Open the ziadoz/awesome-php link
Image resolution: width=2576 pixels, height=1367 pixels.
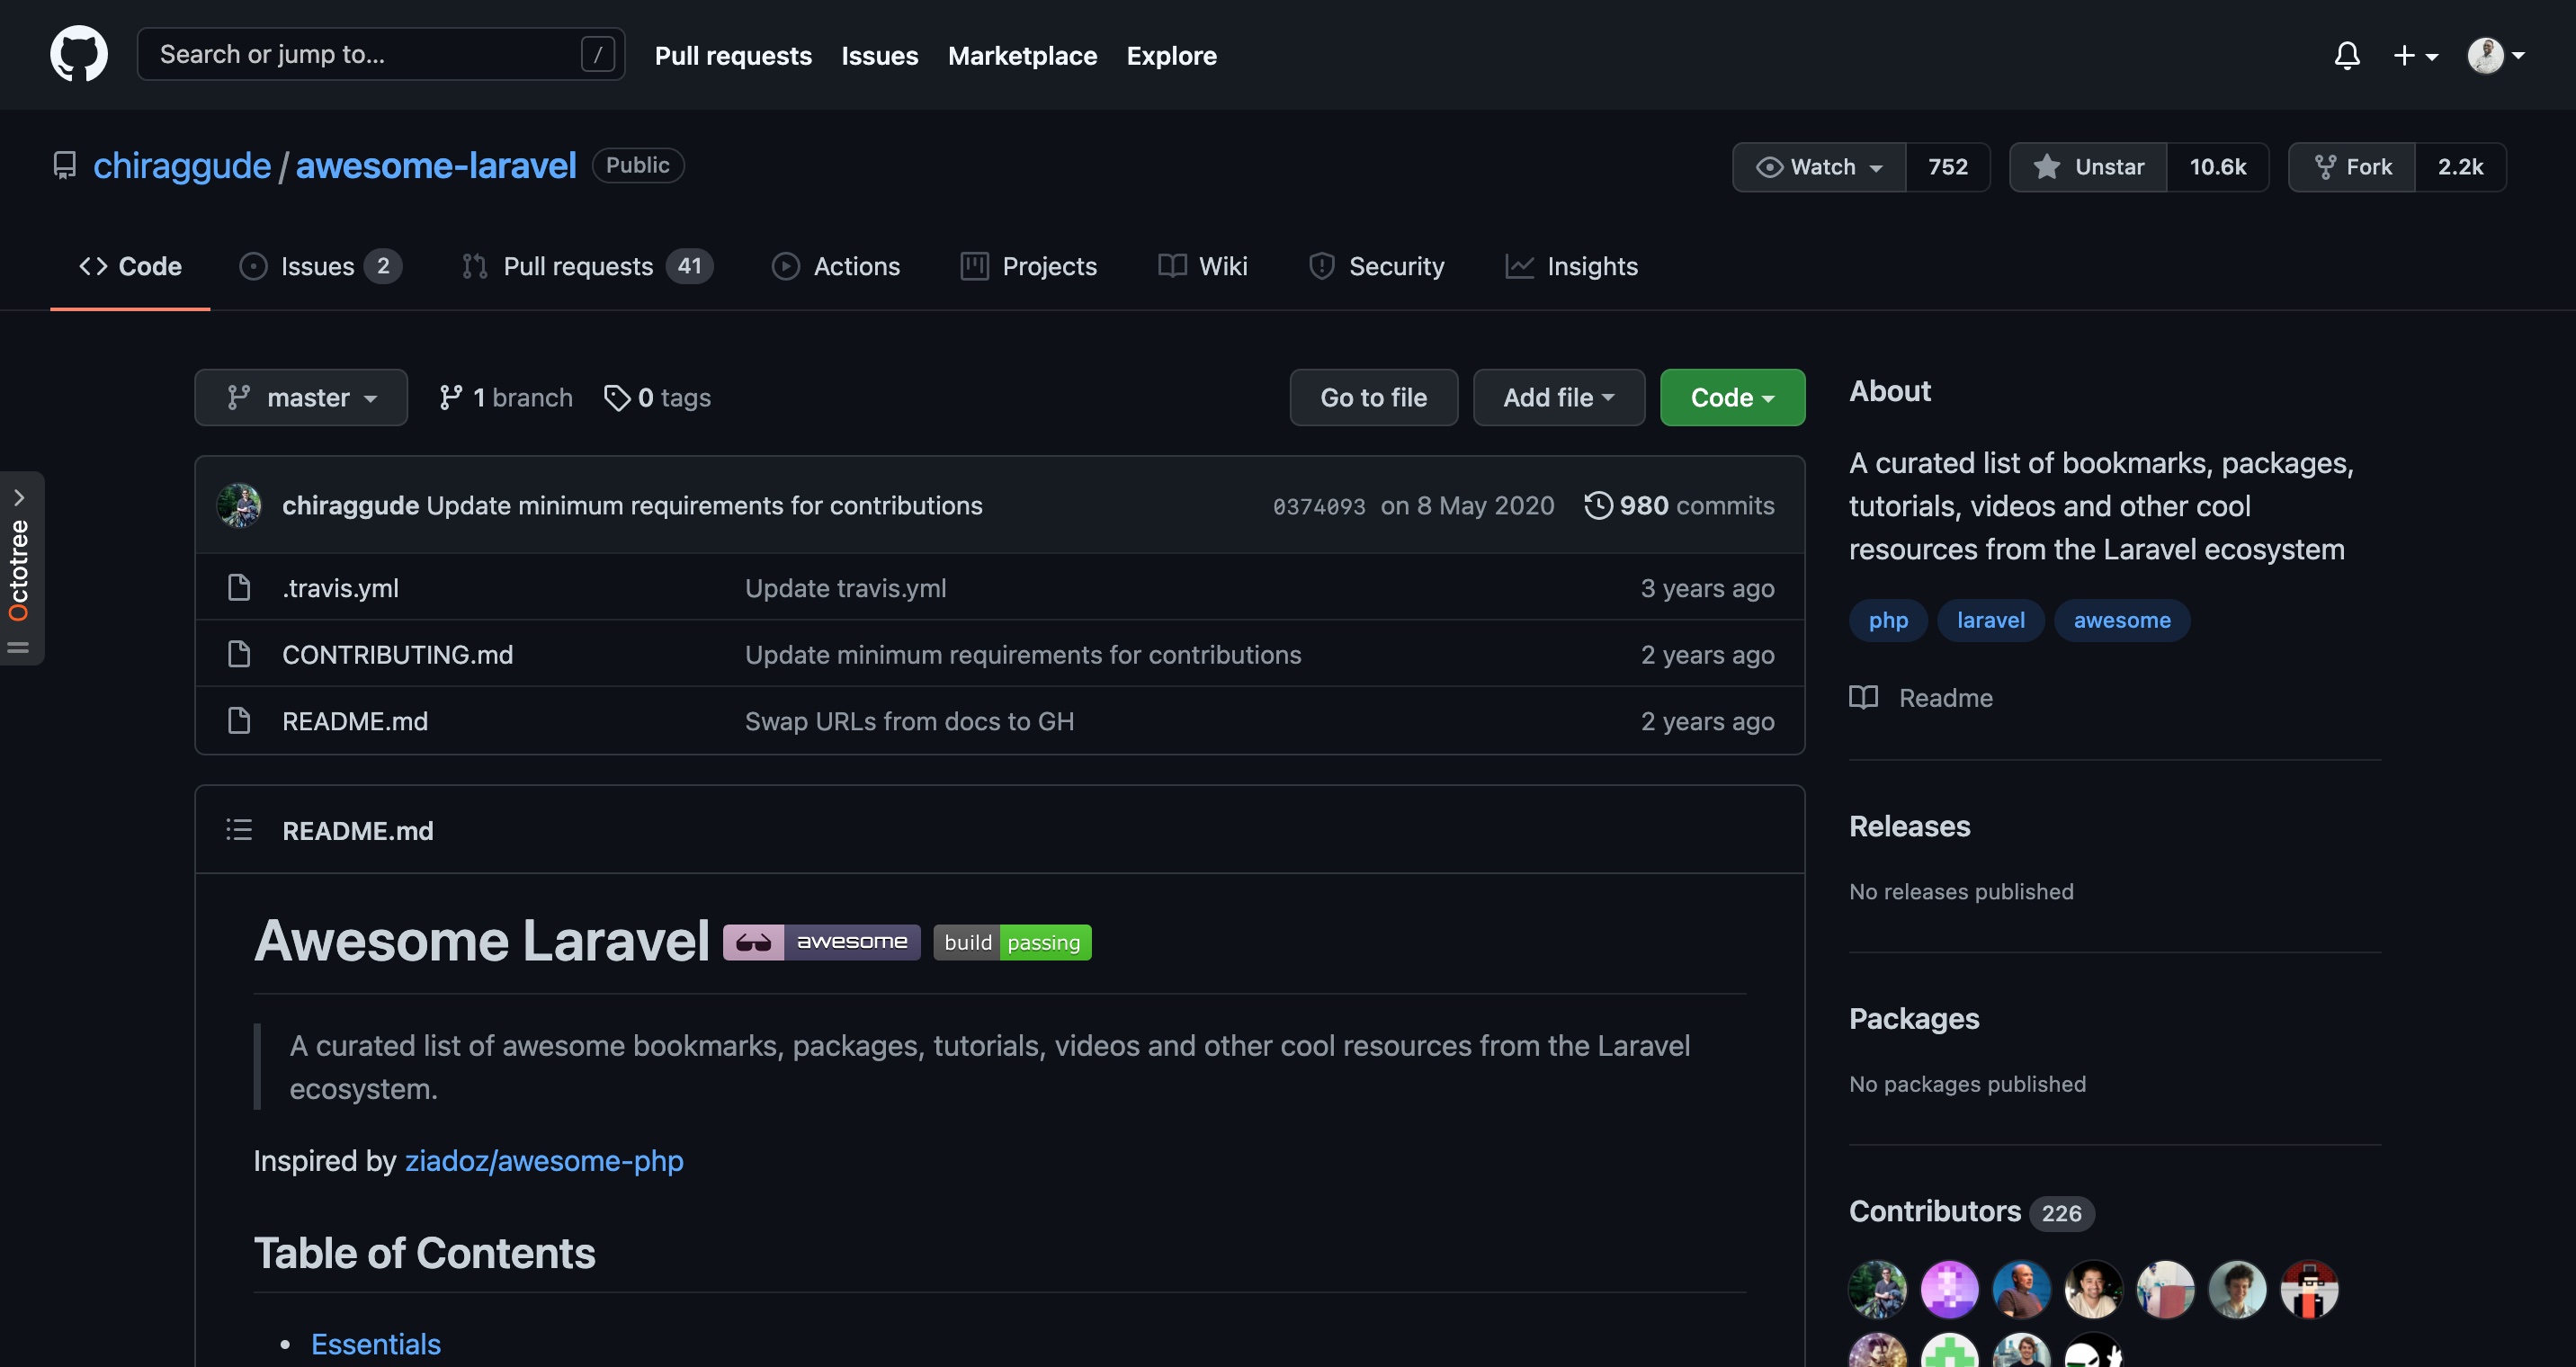click(x=543, y=1160)
